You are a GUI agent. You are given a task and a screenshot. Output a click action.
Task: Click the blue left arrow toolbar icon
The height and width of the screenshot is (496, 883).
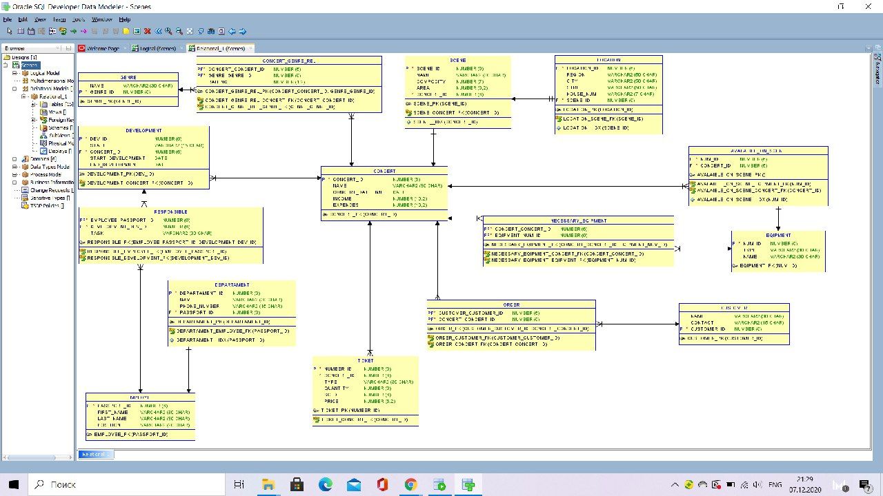pyautogui.click(x=232, y=31)
